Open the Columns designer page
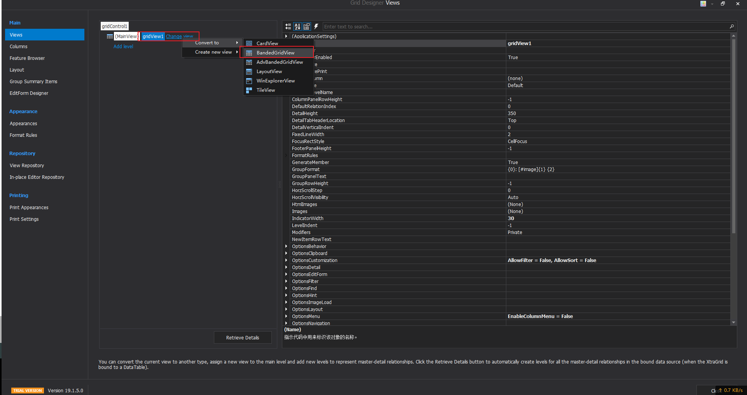747x395 pixels. [x=45, y=46]
